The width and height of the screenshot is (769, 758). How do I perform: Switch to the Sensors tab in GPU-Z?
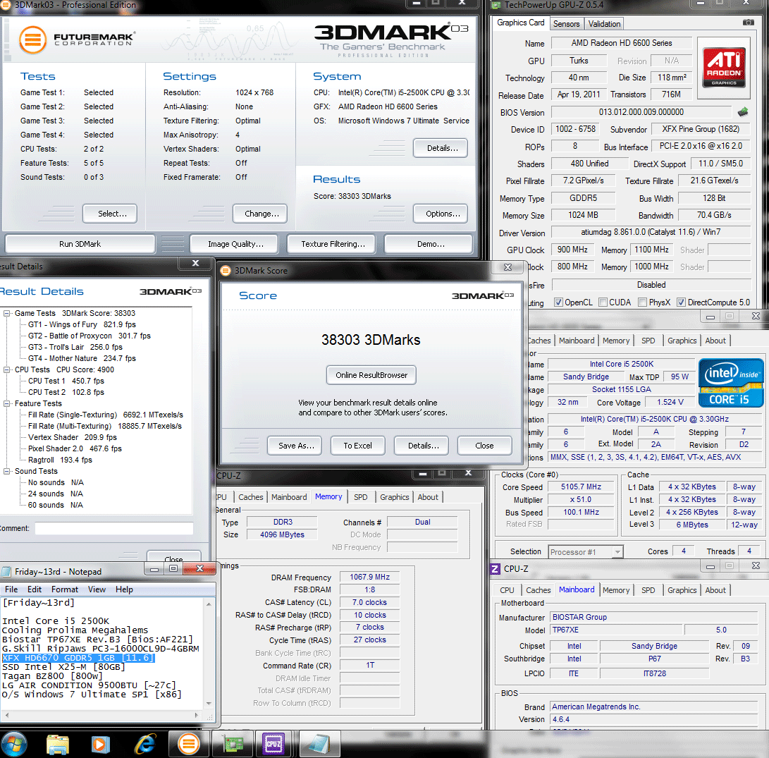tap(567, 23)
